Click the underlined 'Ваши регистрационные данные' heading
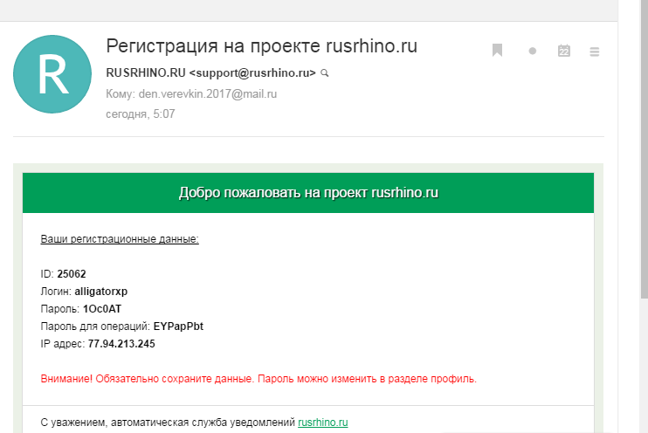The width and height of the screenshot is (648, 433). [x=120, y=239]
